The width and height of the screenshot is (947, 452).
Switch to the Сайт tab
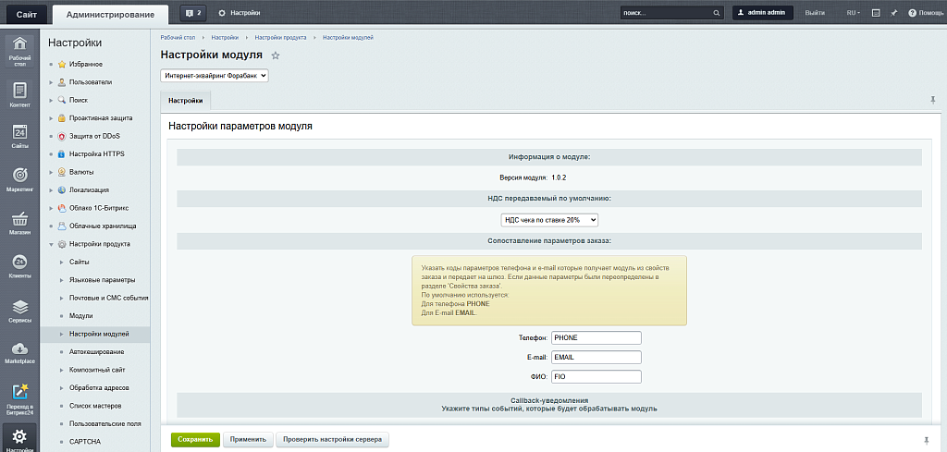(x=26, y=13)
